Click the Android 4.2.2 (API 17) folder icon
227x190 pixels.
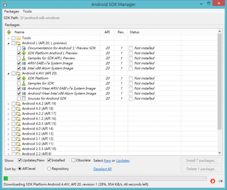tap(18, 114)
